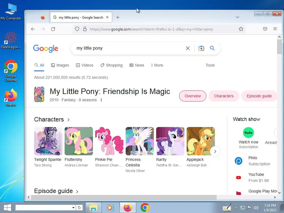Open Rarity character image

coord(170,141)
